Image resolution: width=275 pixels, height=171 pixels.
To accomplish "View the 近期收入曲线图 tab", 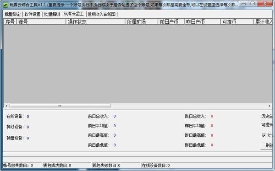I will coord(102,14).
